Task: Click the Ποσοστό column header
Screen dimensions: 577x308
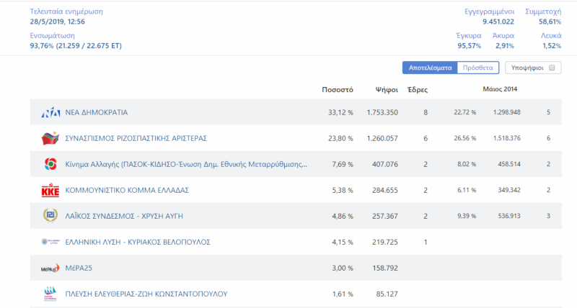Action: (338, 89)
